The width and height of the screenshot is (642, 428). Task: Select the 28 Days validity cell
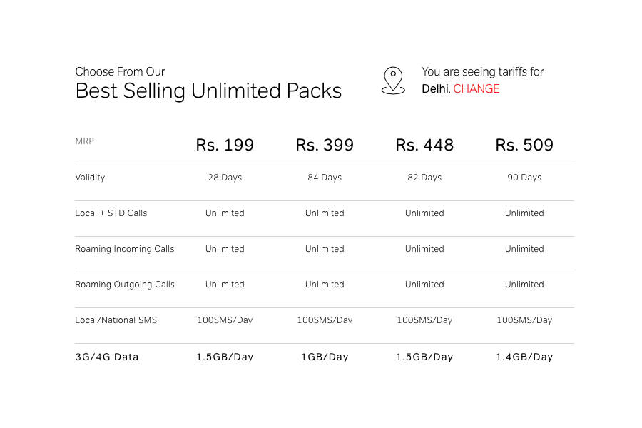point(225,178)
